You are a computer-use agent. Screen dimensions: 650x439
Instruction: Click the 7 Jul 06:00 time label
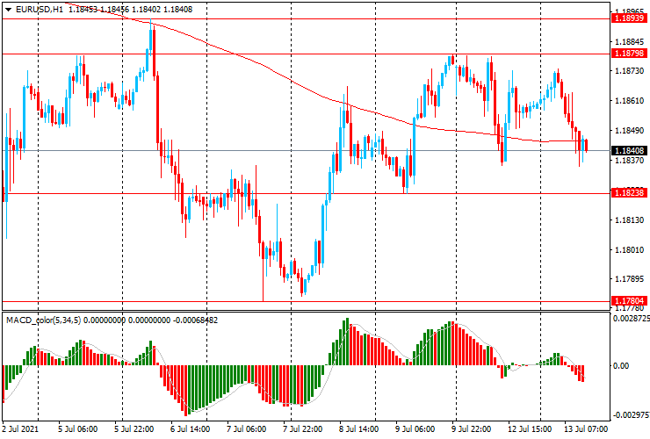tap(246, 428)
